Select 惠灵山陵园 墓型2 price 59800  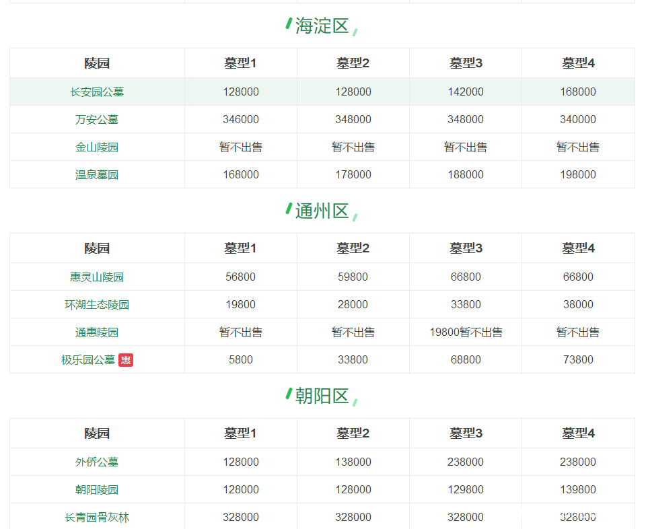[353, 277]
